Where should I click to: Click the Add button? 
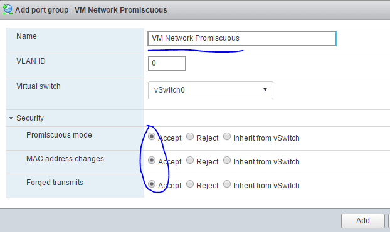pyautogui.click(x=363, y=221)
